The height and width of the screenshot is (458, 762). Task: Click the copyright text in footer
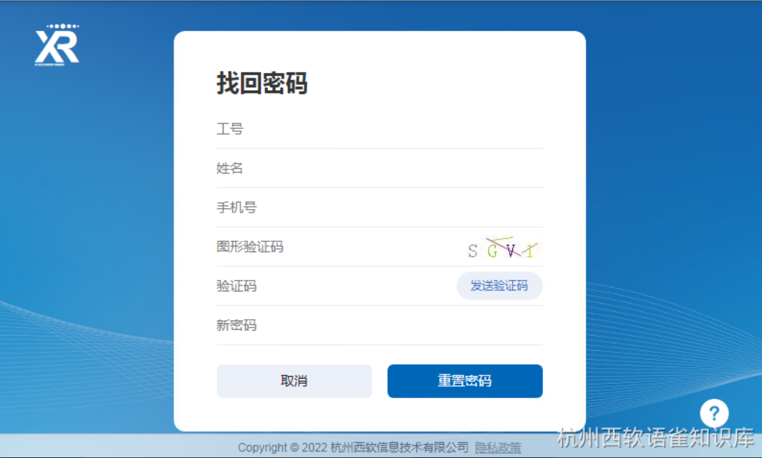353,448
